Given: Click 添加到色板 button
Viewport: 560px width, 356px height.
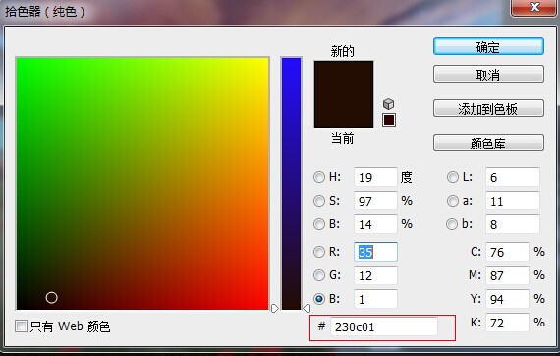Looking at the screenshot, I should point(488,108).
